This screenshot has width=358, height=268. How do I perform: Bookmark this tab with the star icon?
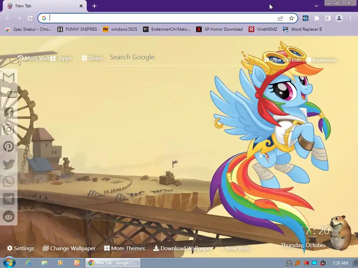click(x=292, y=18)
